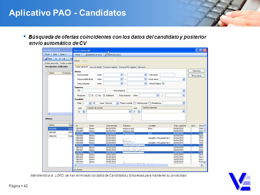Minimize the Cerca avançada window

point(197,50)
